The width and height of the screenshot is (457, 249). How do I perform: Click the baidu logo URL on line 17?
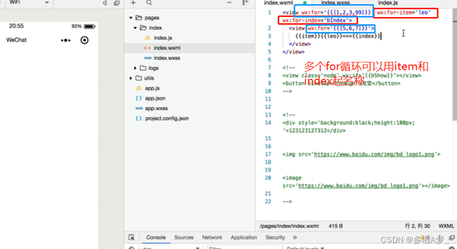tap(374, 154)
